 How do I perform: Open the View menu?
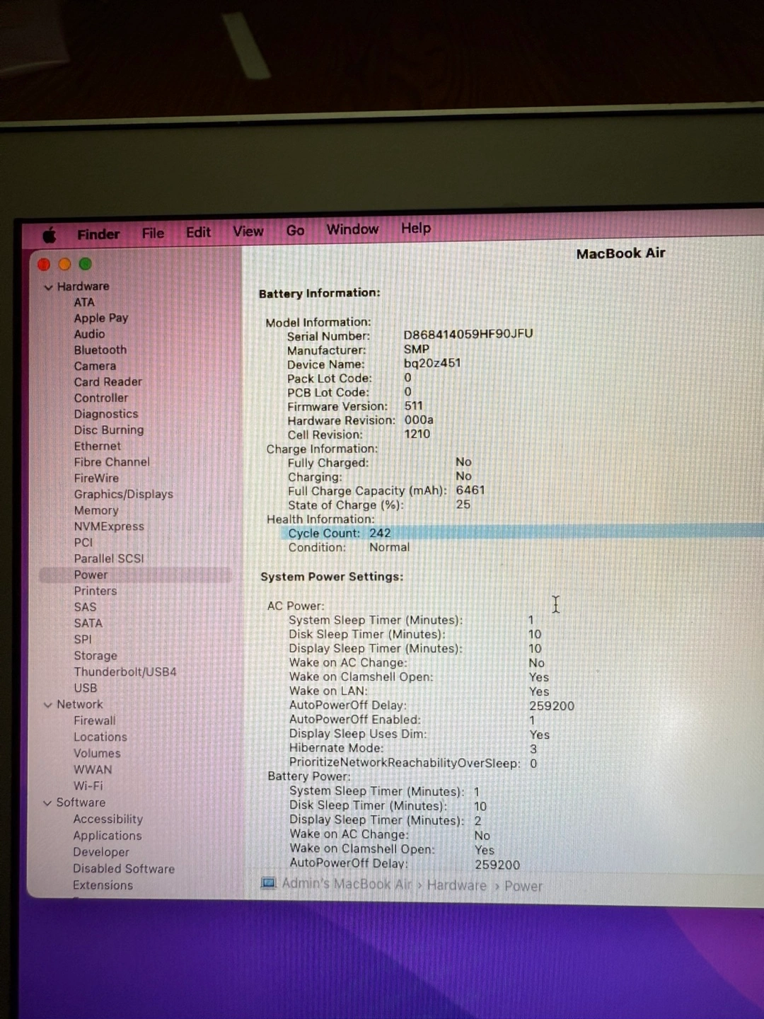[x=248, y=231]
